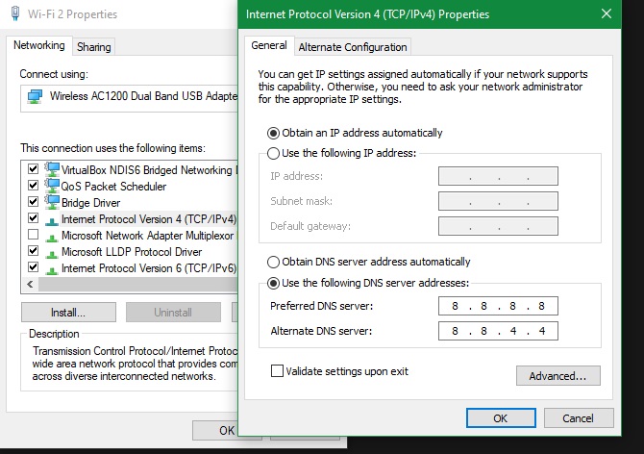This screenshot has height=454, width=644.
Task: Click the Bridge Driver item icon
Action: click(x=52, y=202)
